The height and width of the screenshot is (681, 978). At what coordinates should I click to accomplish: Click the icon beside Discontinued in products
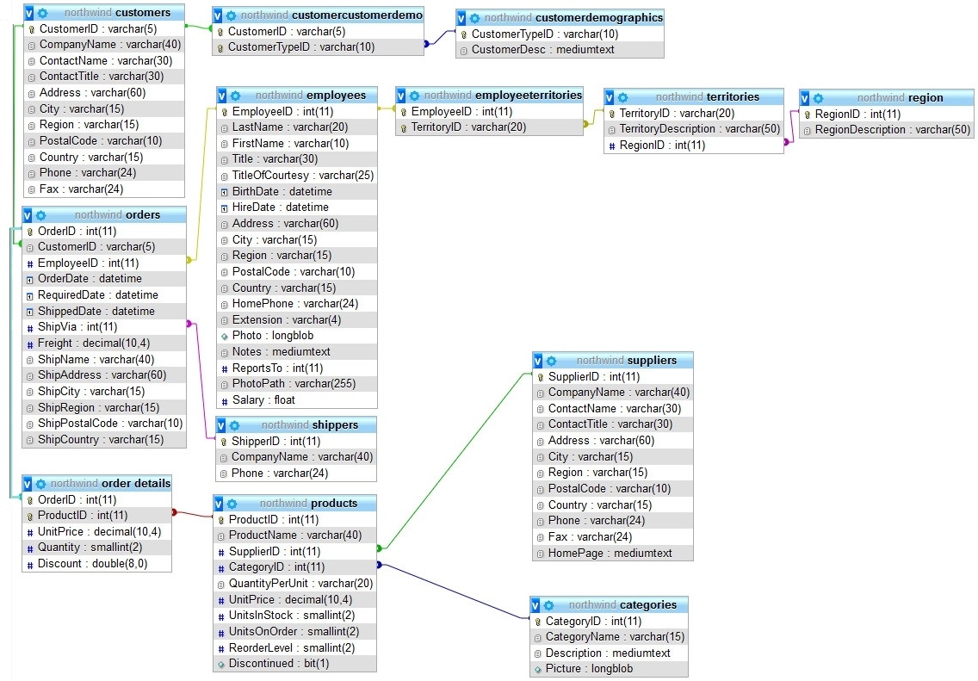(x=220, y=664)
